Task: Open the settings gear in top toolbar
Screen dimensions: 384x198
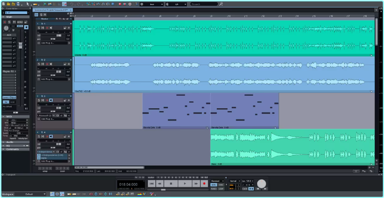Action: pyautogui.click(x=130, y=4)
